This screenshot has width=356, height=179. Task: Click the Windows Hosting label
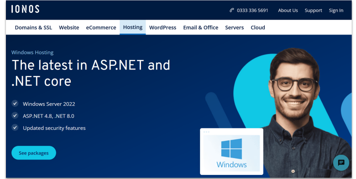(32, 52)
